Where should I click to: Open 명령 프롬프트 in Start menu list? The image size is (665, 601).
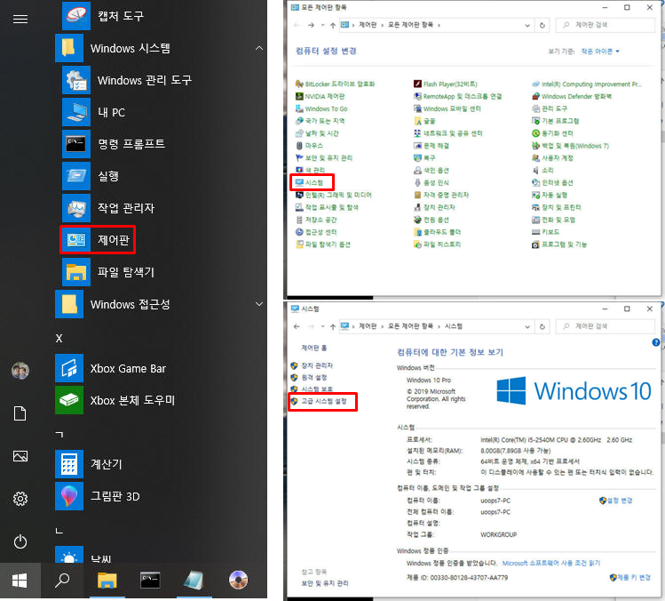coord(114,144)
